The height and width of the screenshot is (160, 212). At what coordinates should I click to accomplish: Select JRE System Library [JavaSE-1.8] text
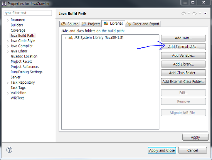[99, 38]
